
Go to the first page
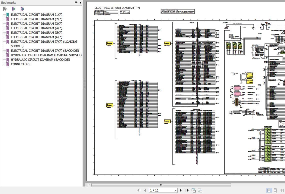(139, 190)
